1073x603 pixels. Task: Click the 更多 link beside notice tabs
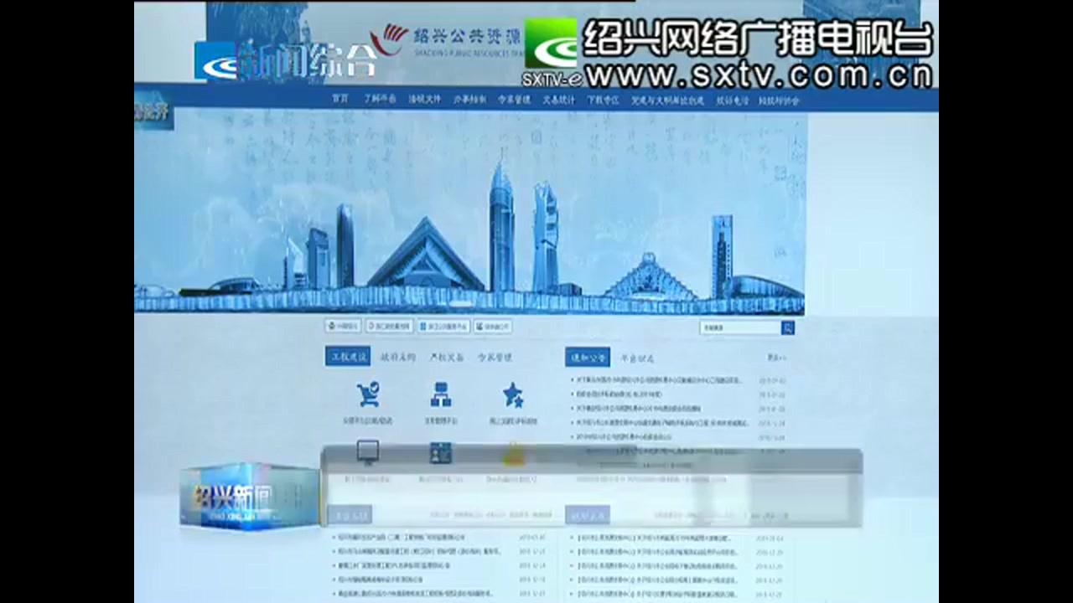[776, 358]
